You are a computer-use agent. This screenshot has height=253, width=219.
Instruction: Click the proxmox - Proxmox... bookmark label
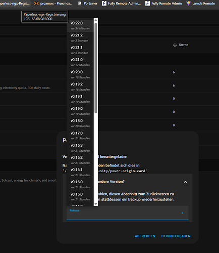click(x=56, y=3)
